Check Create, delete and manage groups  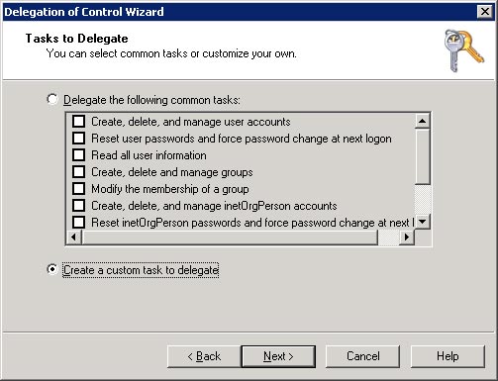click(78, 172)
